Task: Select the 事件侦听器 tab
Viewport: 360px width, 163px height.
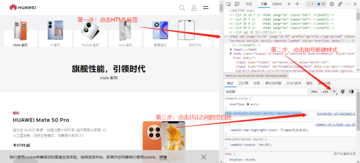Action: coord(273,83)
